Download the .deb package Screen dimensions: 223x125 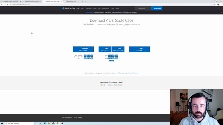coord(105,49)
